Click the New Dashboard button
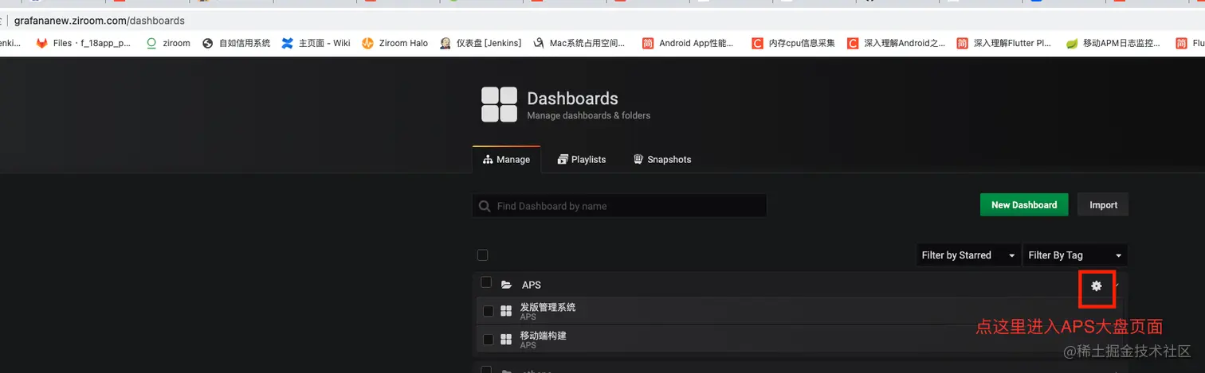The height and width of the screenshot is (373, 1205). [x=1024, y=205]
